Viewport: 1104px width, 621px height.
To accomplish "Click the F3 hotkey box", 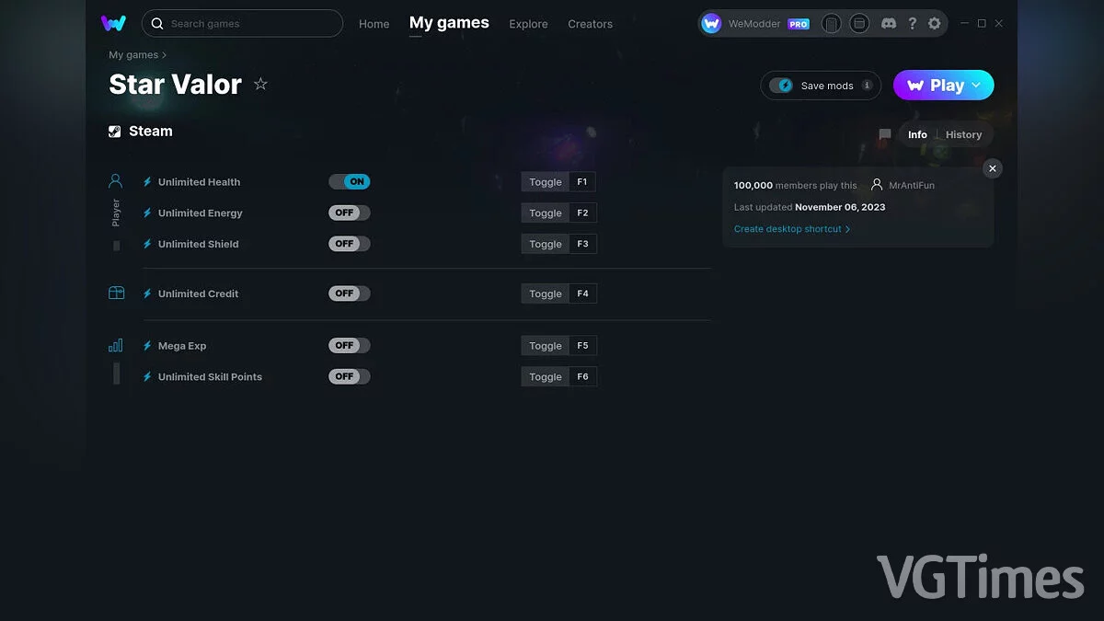I will tap(582, 244).
